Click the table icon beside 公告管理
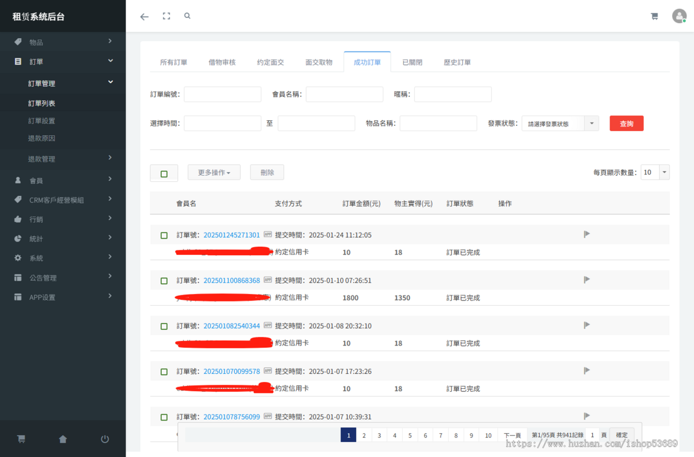Image resolution: width=694 pixels, height=457 pixels. (18, 277)
